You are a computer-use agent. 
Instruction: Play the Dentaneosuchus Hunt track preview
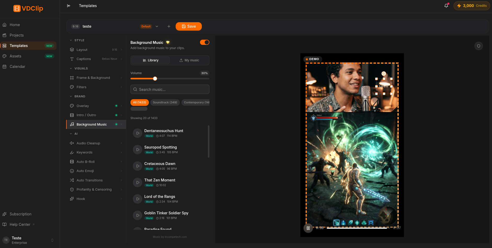pos(138,133)
